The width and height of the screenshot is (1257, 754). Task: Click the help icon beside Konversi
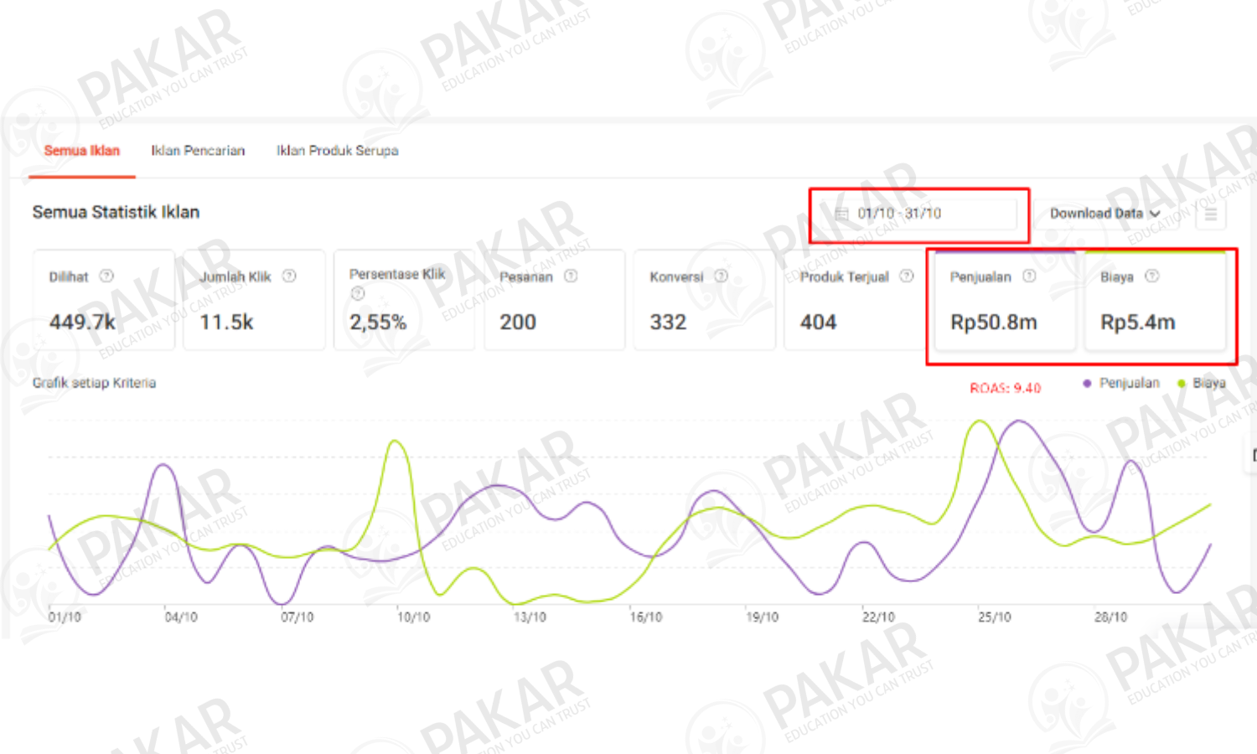[721, 276]
